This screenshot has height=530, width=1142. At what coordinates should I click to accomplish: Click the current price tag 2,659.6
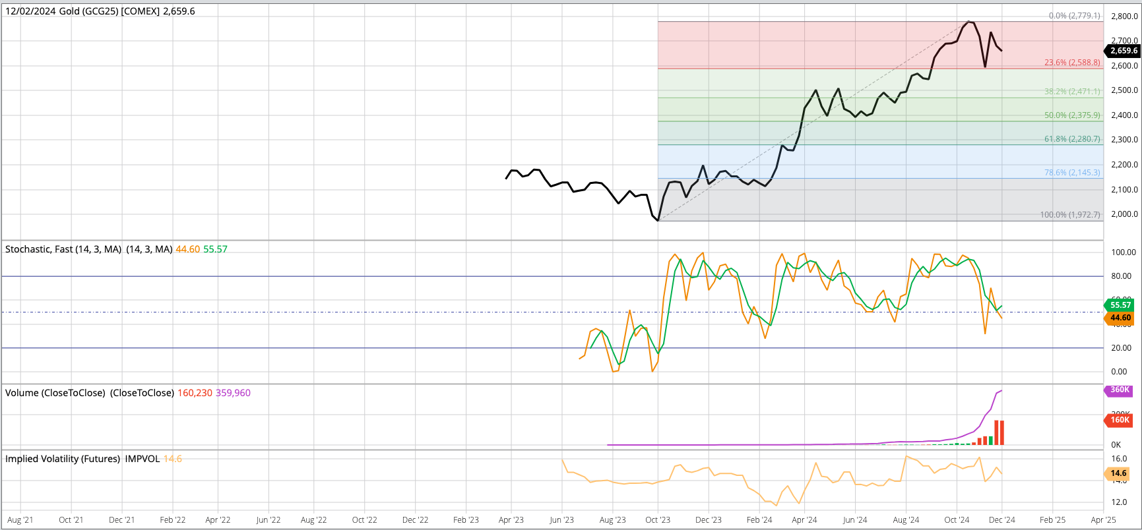tap(1123, 51)
